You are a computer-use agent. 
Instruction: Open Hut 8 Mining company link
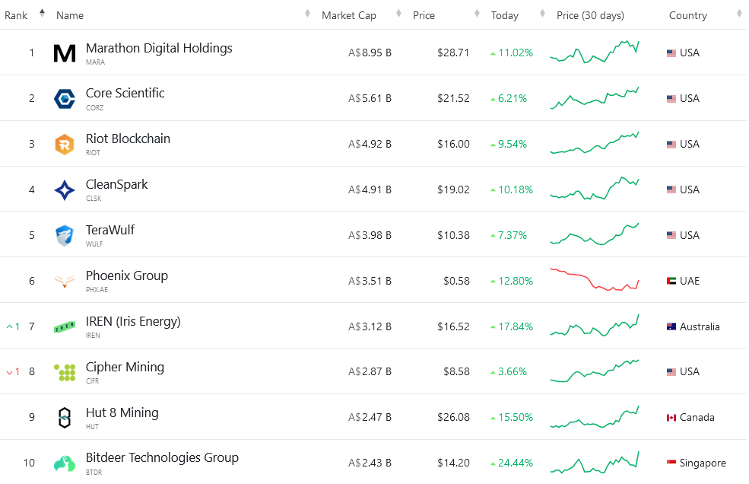(x=122, y=412)
